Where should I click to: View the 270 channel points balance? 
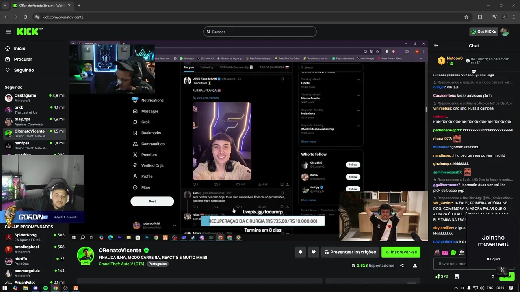[442, 276]
